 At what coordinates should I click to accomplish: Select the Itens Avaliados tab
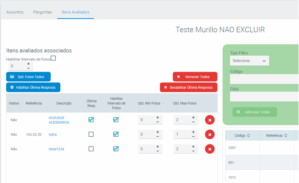[75, 12]
